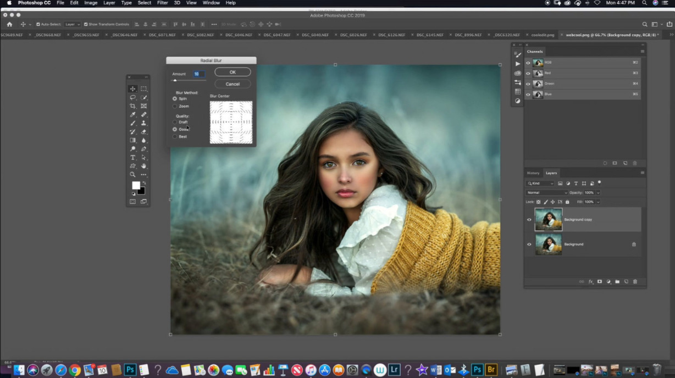The width and height of the screenshot is (675, 378).
Task: Select the Clone Stamp tool
Action: tap(143, 123)
